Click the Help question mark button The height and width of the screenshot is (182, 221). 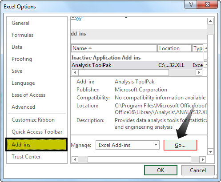190,4
